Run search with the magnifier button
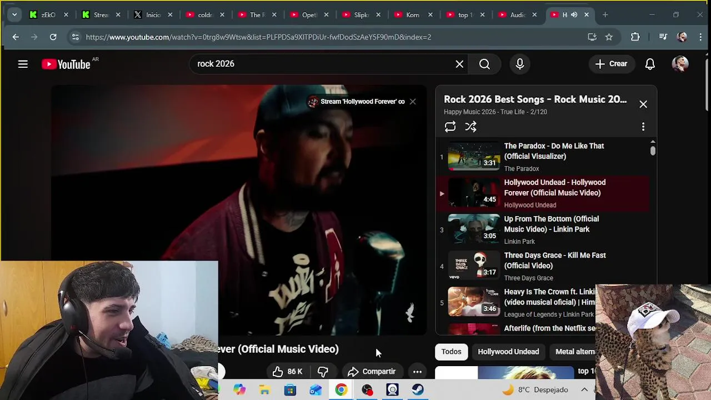This screenshot has width=711, height=400. (x=484, y=64)
